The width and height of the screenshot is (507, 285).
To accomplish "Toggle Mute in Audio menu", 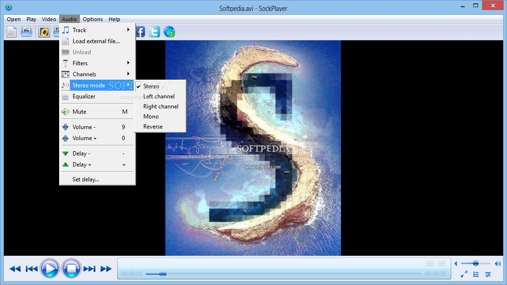I will pyautogui.click(x=97, y=111).
